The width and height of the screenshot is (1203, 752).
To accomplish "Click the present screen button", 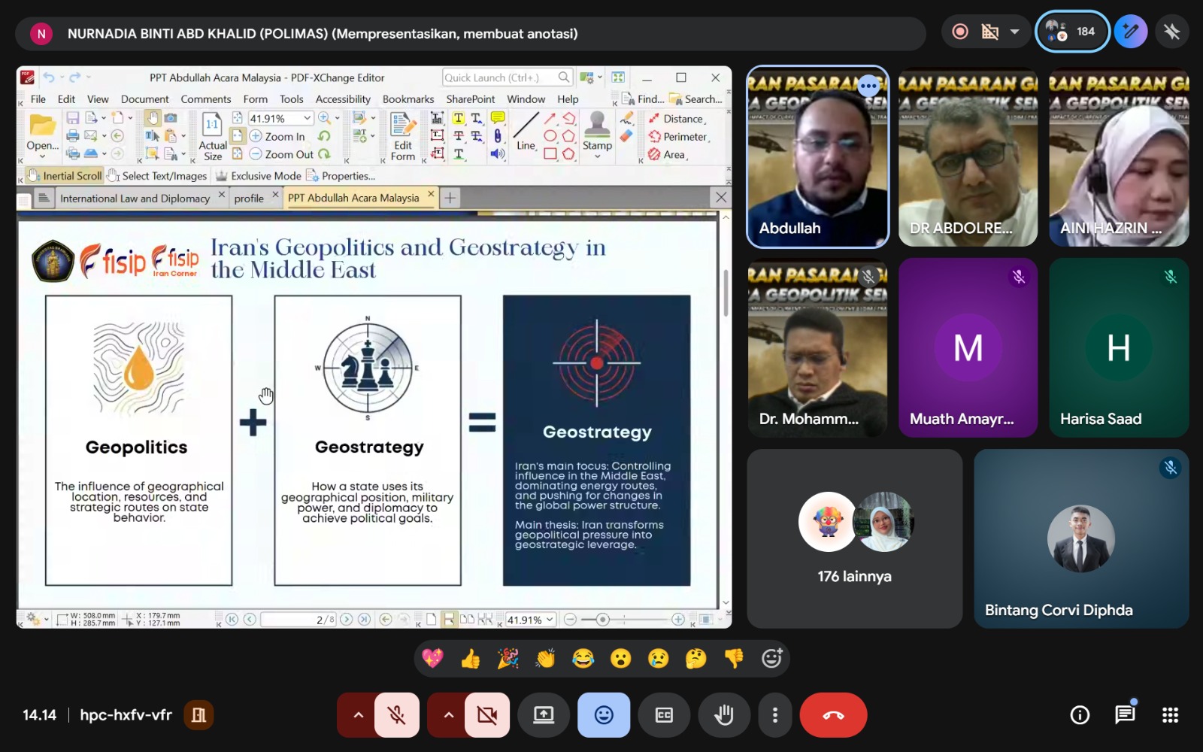I will [544, 715].
